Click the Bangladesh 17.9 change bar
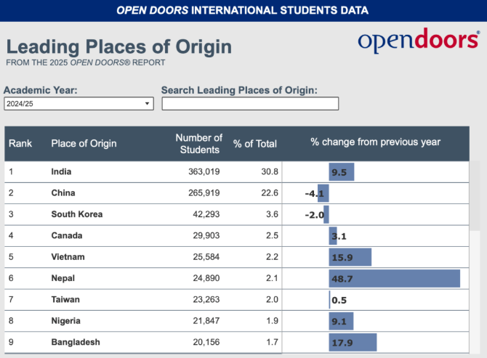The height and width of the screenshot is (358, 487). click(353, 342)
